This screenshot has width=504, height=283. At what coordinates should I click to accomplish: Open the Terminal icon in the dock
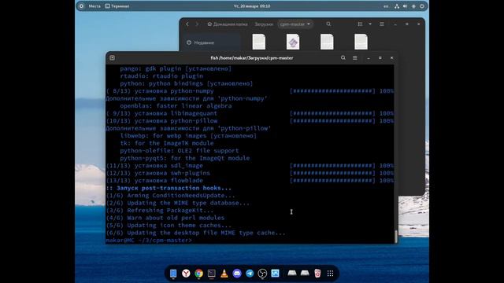212,274
